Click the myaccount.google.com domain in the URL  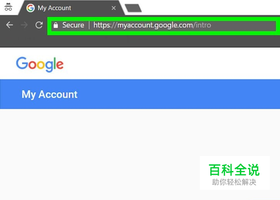pos(155,25)
